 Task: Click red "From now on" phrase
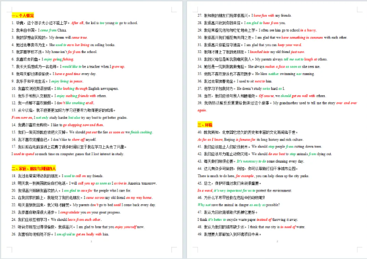click(x=22, y=118)
